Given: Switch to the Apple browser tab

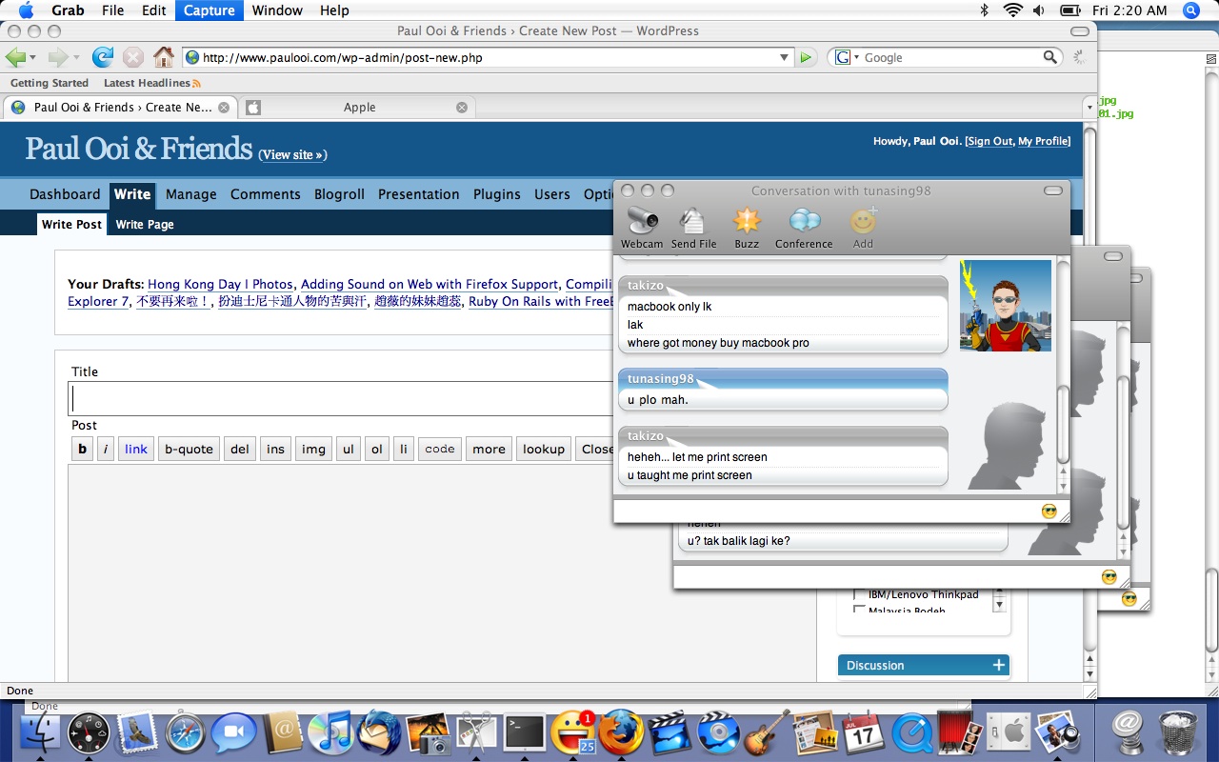Looking at the screenshot, I should coord(358,108).
